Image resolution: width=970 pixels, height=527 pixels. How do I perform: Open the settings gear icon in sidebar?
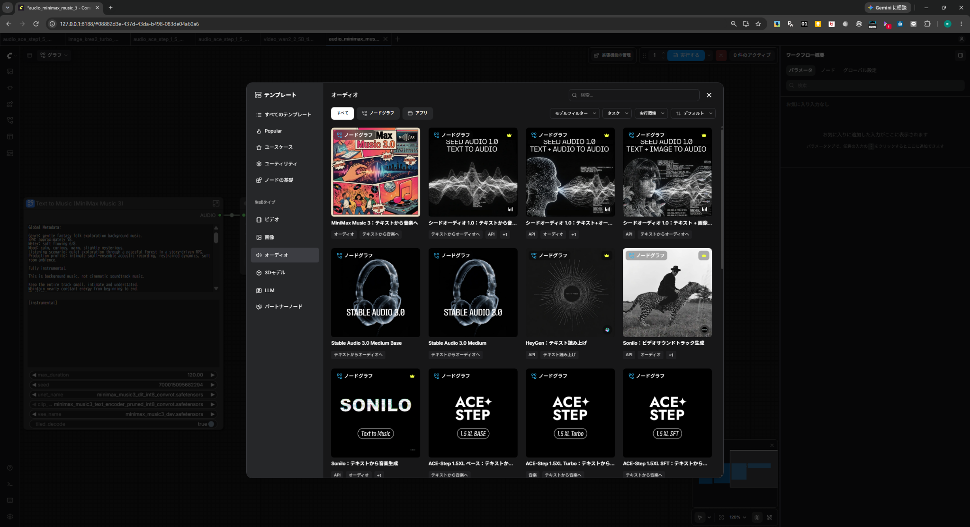[10, 517]
